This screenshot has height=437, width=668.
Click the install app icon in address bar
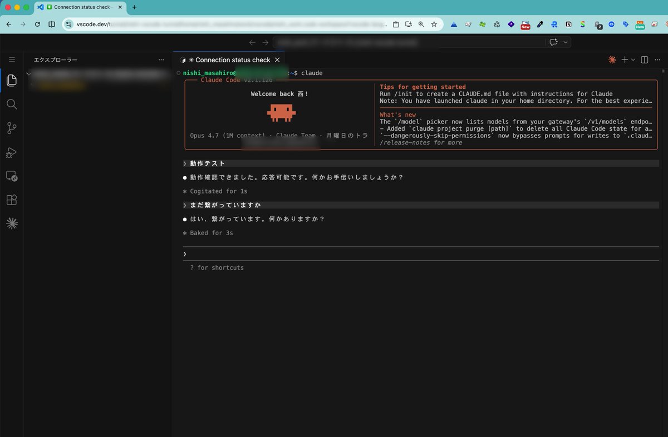(409, 24)
